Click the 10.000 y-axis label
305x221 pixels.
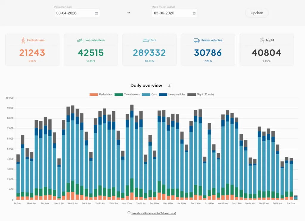(10, 98)
